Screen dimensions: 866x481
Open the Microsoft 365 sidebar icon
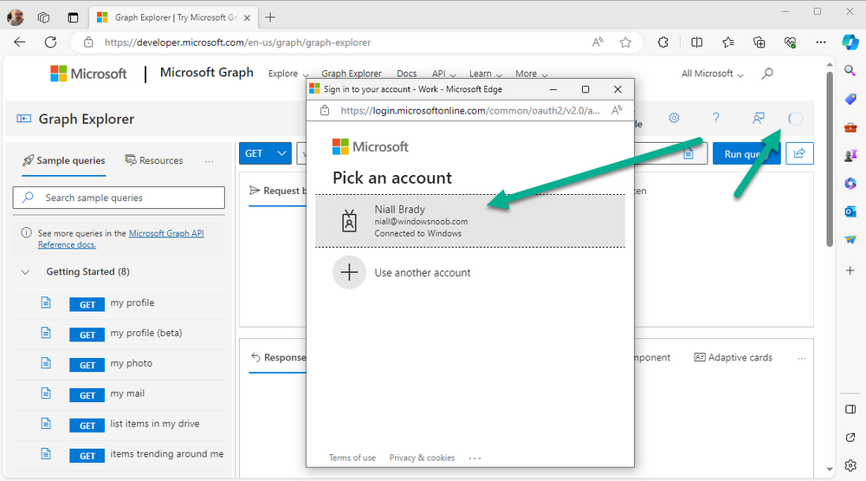click(850, 183)
